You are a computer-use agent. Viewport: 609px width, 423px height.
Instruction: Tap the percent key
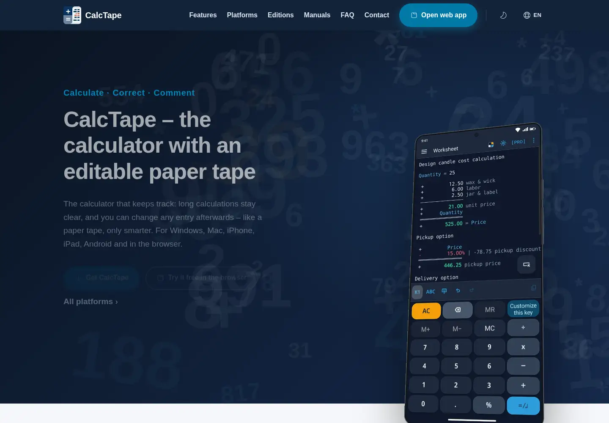pos(489,405)
